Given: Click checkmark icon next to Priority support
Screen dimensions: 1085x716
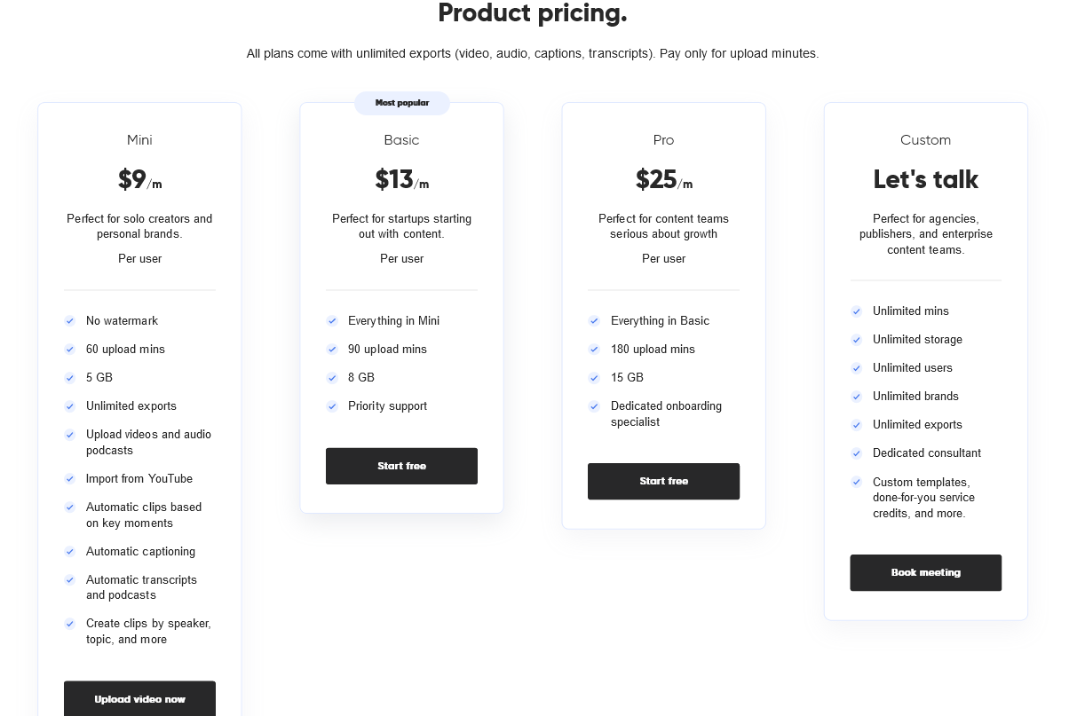Looking at the screenshot, I should [332, 406].
